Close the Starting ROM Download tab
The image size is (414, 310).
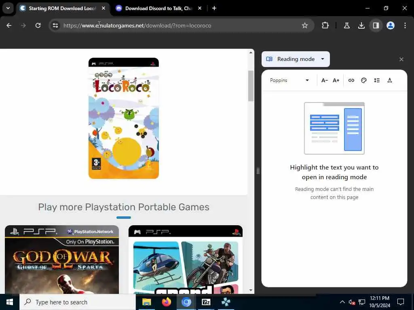pos(103,8)
